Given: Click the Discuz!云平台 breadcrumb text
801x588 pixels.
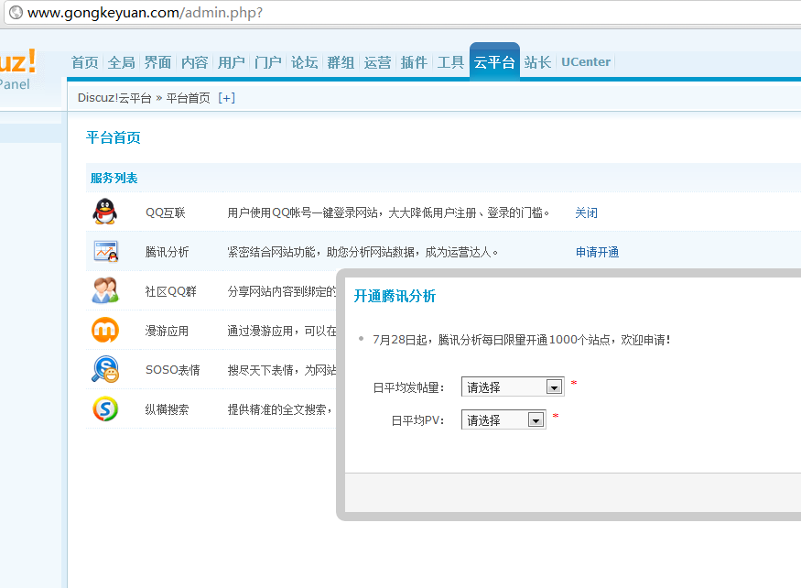Looking at the screenshot, I should [x=114, y=98].
